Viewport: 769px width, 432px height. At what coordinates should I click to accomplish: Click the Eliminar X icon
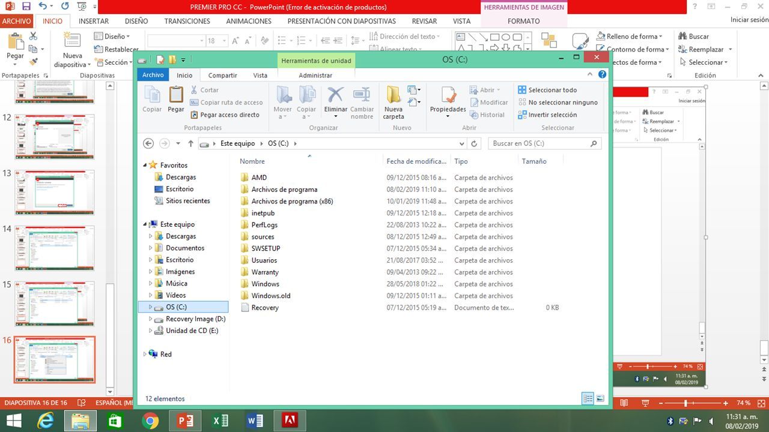click(335, 94)
